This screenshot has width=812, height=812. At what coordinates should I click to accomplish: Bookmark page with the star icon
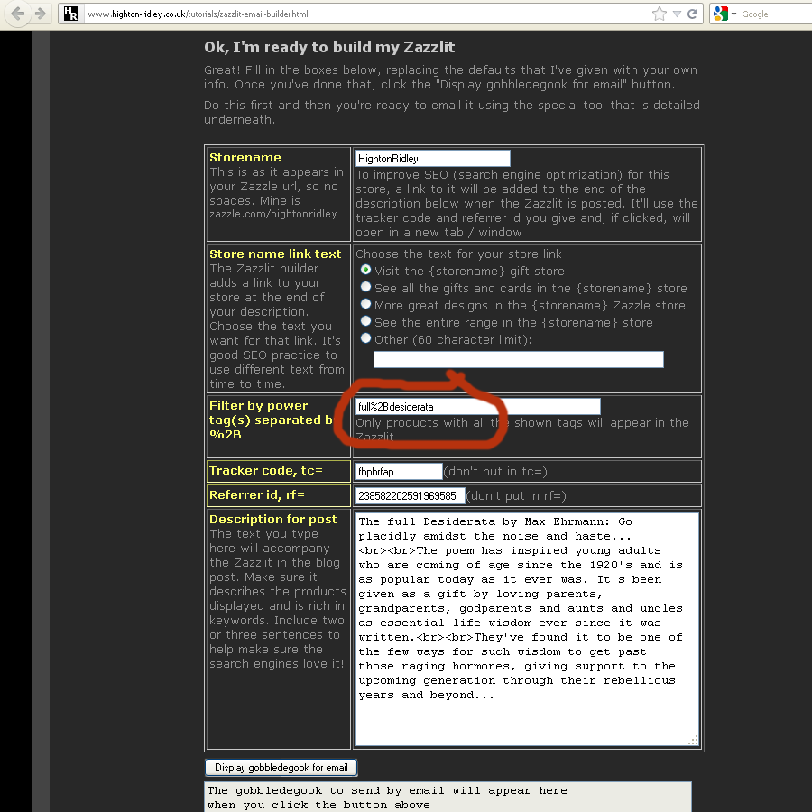click(x=660, y=14)
